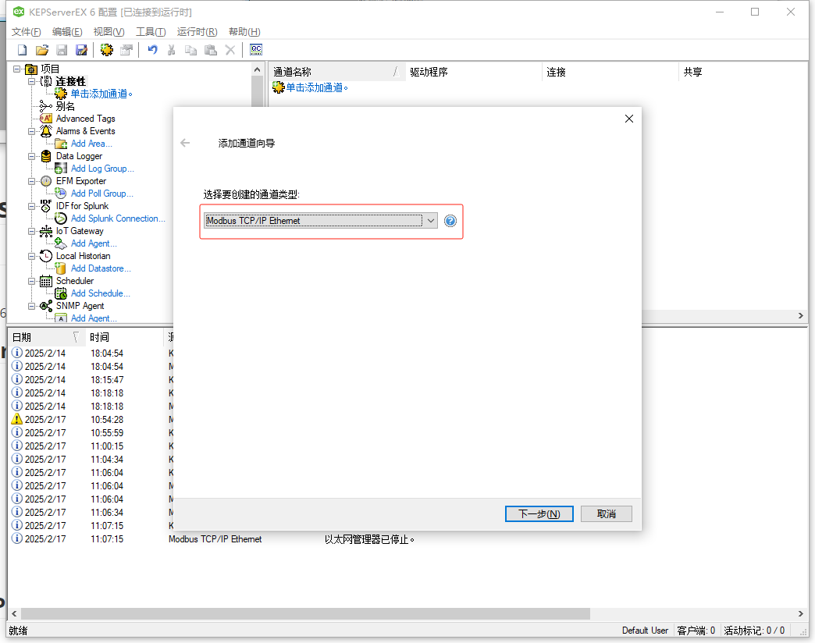Click the Open Project folder icon
The height and width of the screenshot is (643, 815).
click(x=42, y=50)
